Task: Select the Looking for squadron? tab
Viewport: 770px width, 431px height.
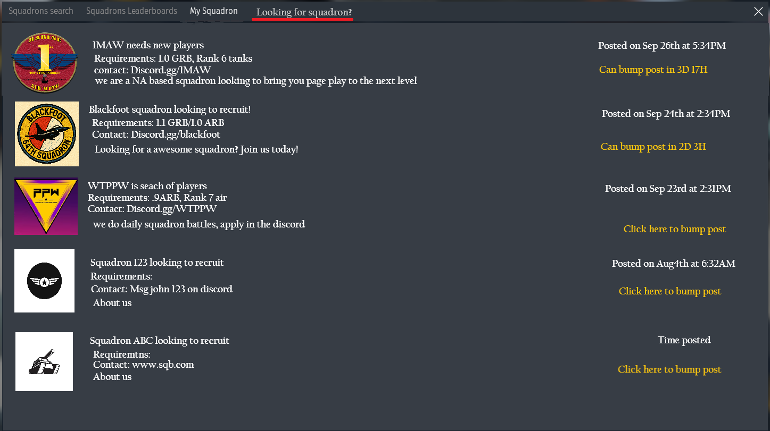Action: pos(304,12)
